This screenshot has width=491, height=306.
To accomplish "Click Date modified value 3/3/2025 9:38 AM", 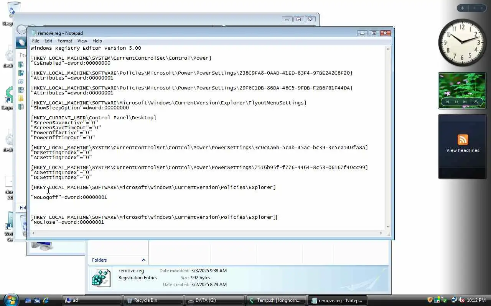I will coord(209,271).
